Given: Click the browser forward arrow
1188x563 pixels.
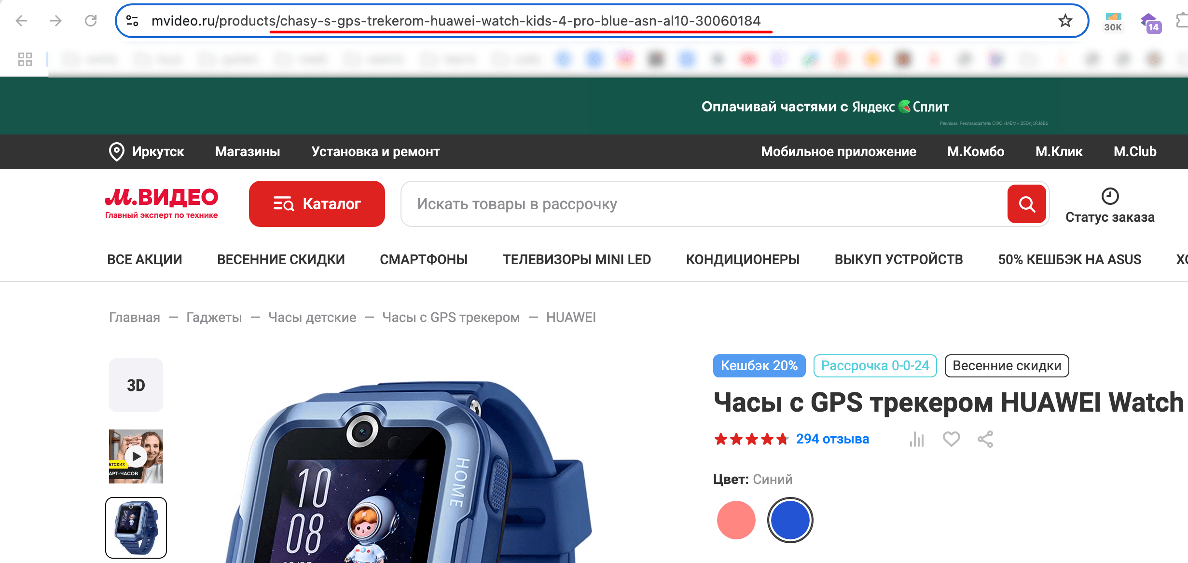Looking at the screenshot, I should coord(56,21).
